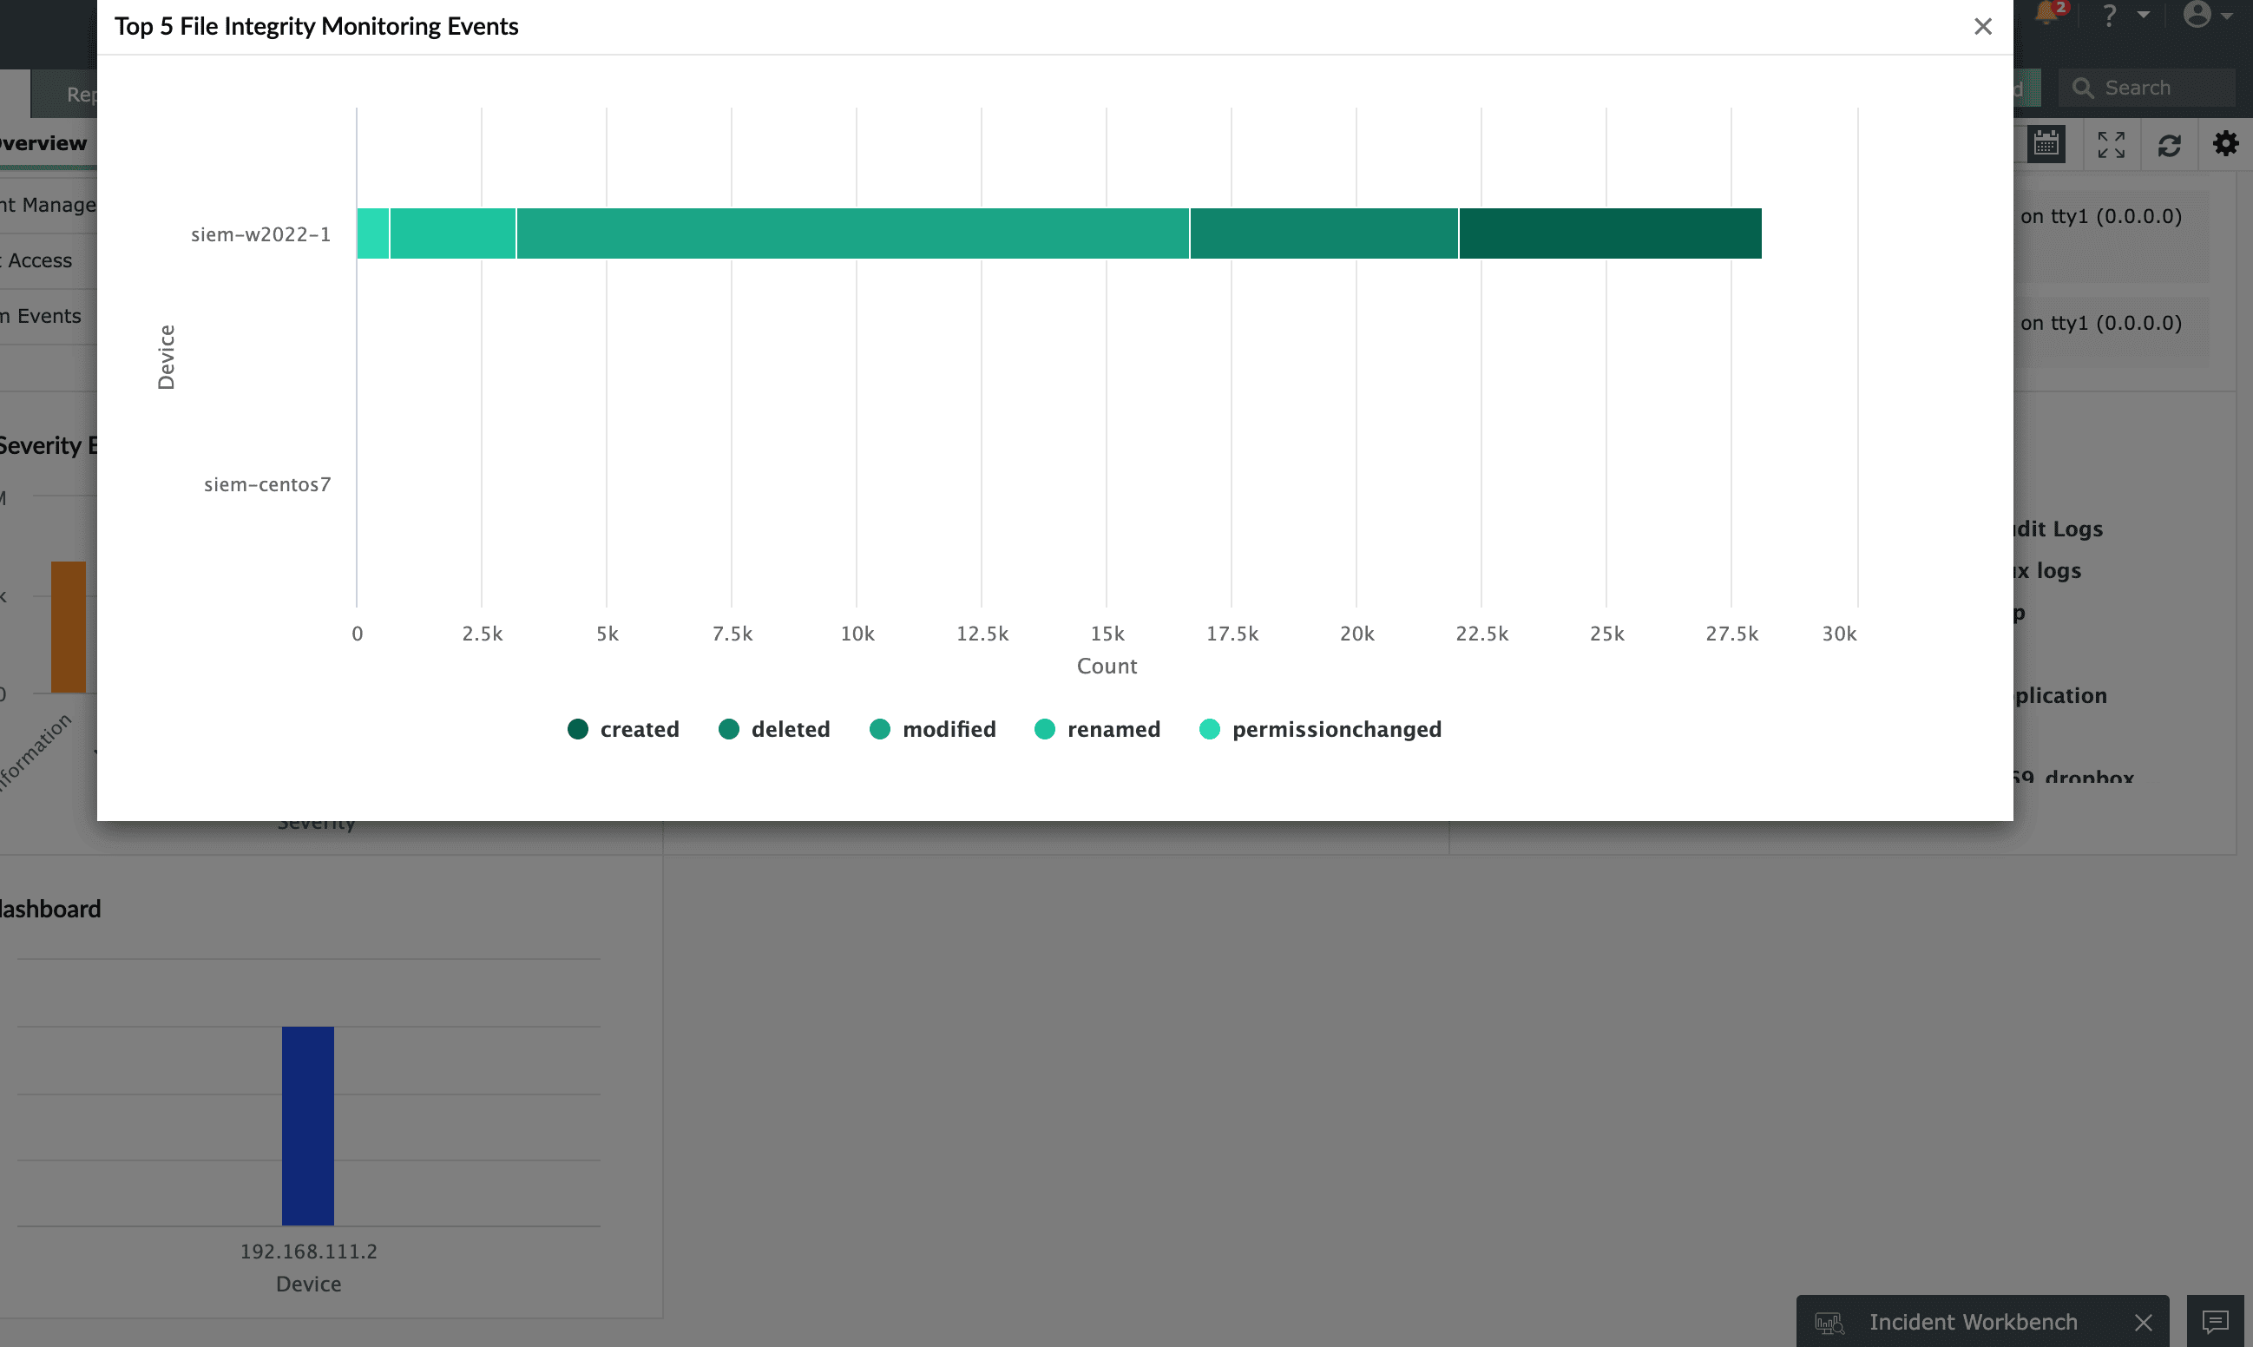Click the fullscreen expand icon
2253x1347 pixels.
pyautogui.click(x=2111, y=144)
